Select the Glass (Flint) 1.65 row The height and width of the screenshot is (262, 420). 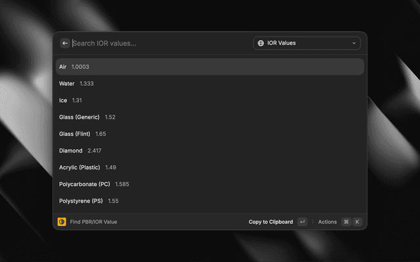[x=209, y=134]
